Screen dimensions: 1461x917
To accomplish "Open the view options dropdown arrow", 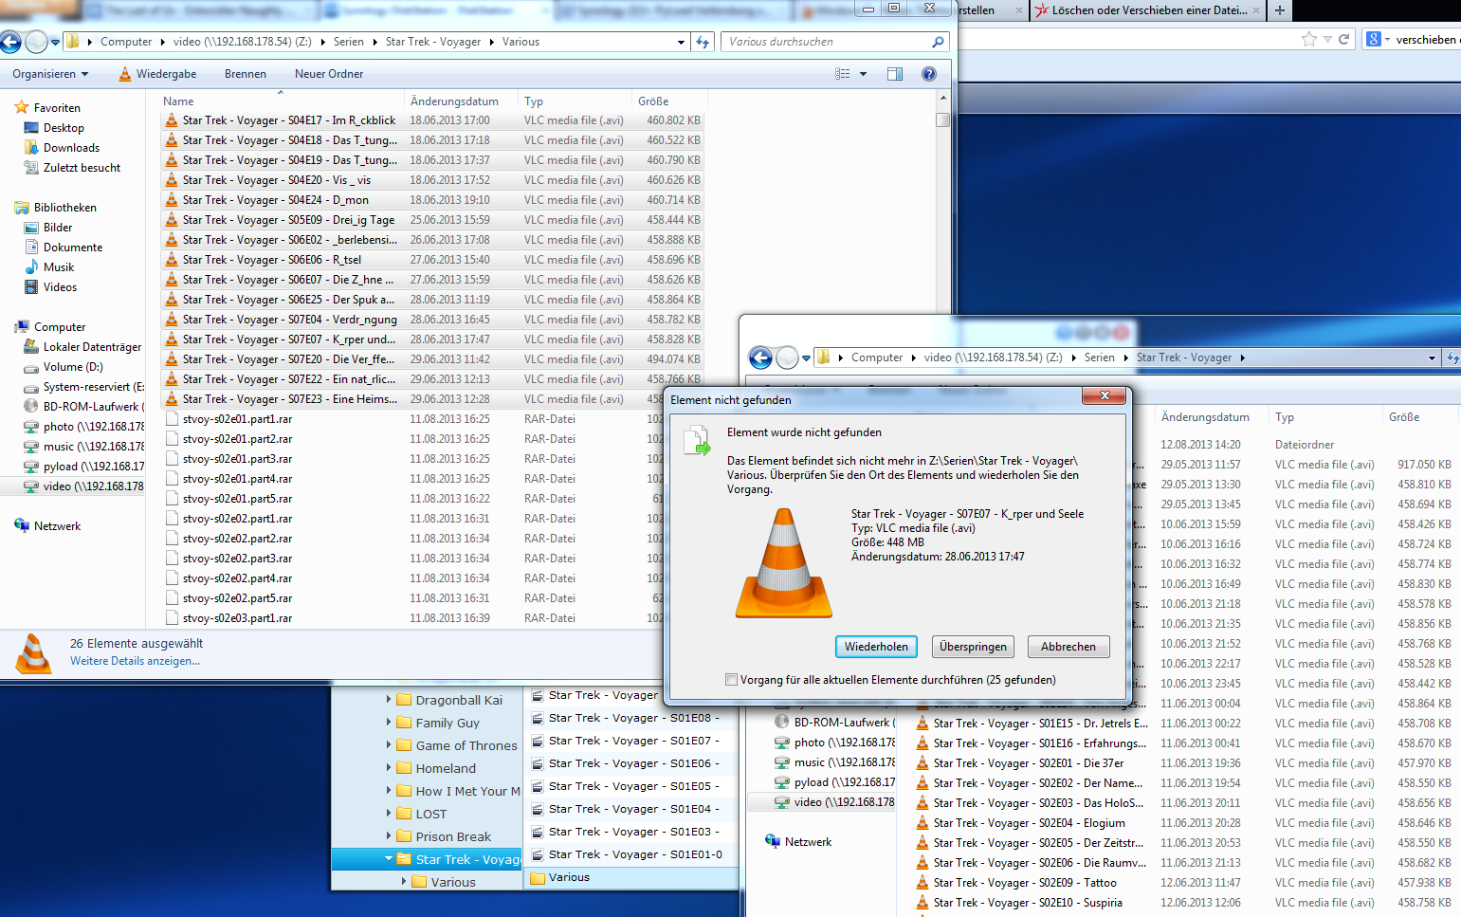I will pyautogui.click(x=863, y=74).
